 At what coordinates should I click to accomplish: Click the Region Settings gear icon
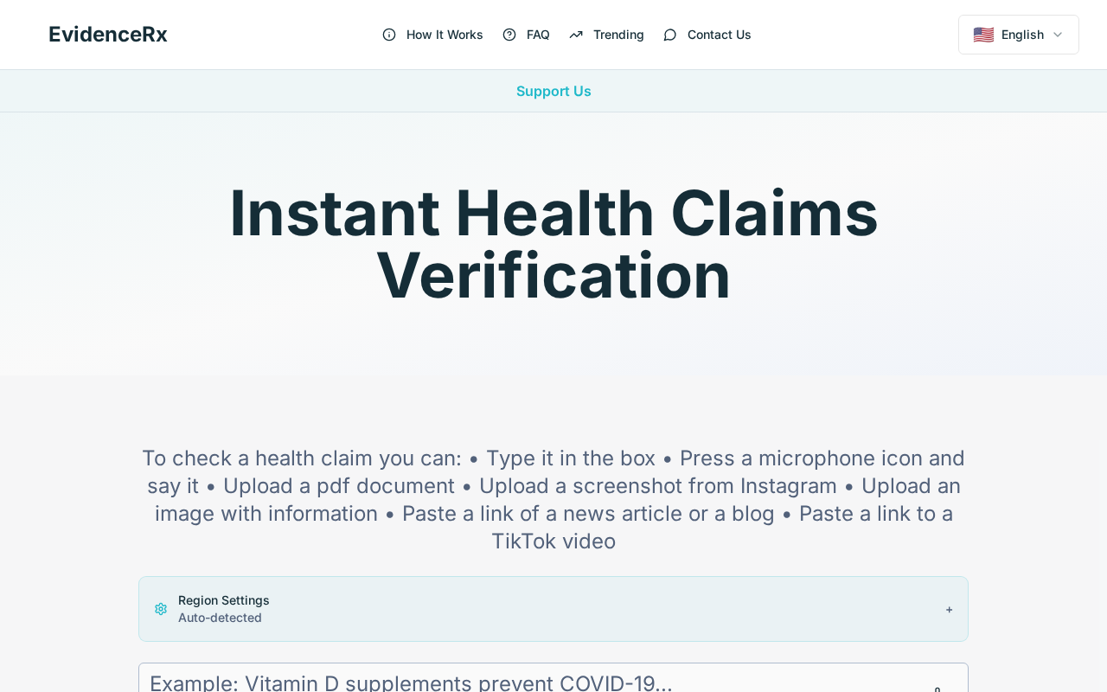click(161, 609)
